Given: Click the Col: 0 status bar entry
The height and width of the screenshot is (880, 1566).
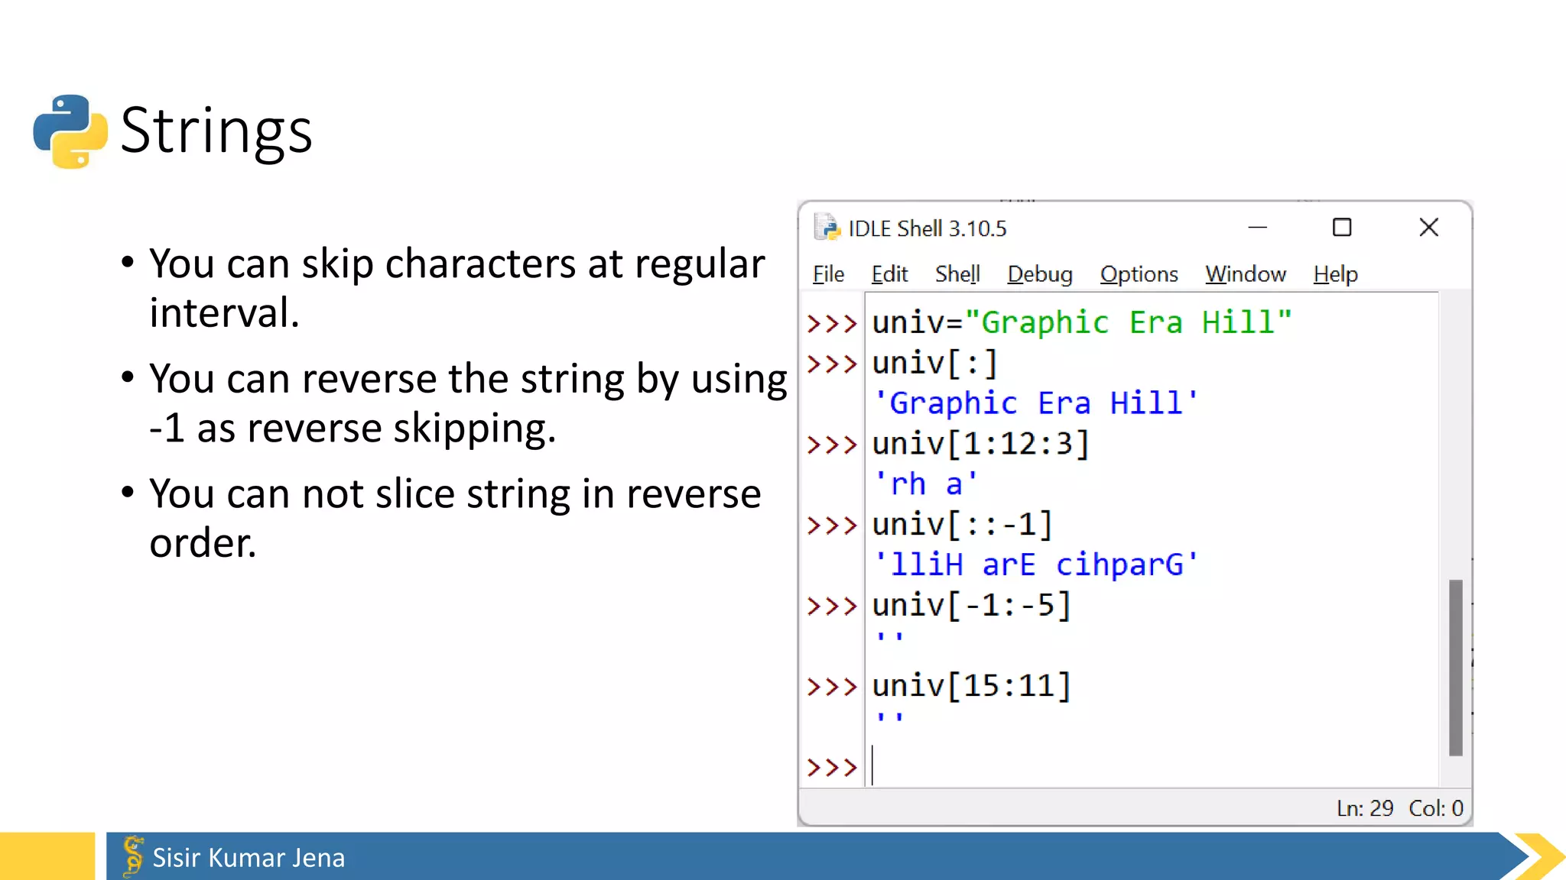Looking at the screenshot, I should 1436,808.
